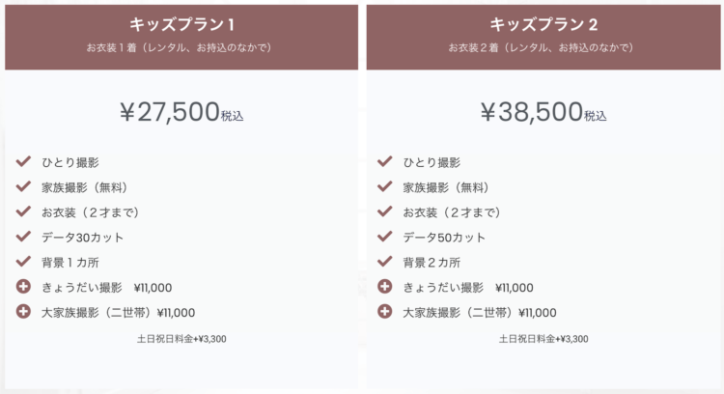
Task: Click 土日祝日料金+¥3,300 note under Plan 2
Action: [x=543, y=339]
